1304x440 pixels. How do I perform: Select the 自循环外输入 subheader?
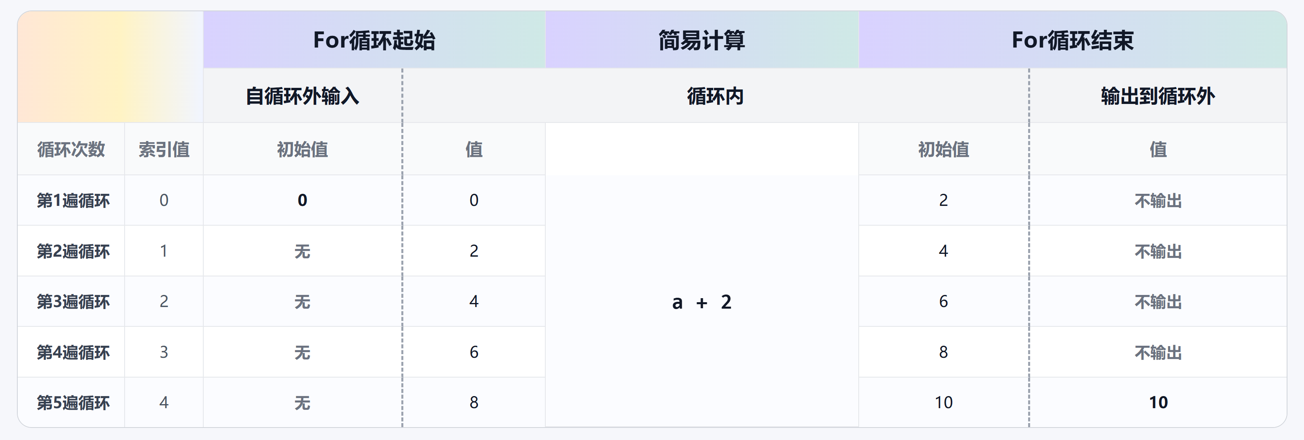click(x=302, y=96)
